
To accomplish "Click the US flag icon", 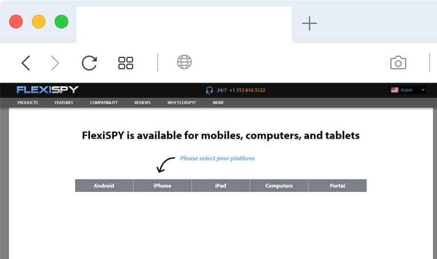I will coord(394,90).
